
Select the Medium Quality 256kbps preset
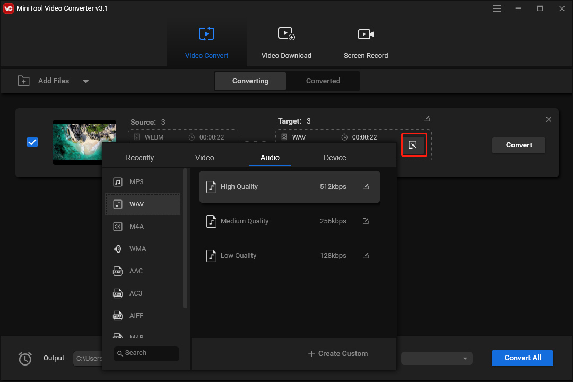click(x=290, y=221)
